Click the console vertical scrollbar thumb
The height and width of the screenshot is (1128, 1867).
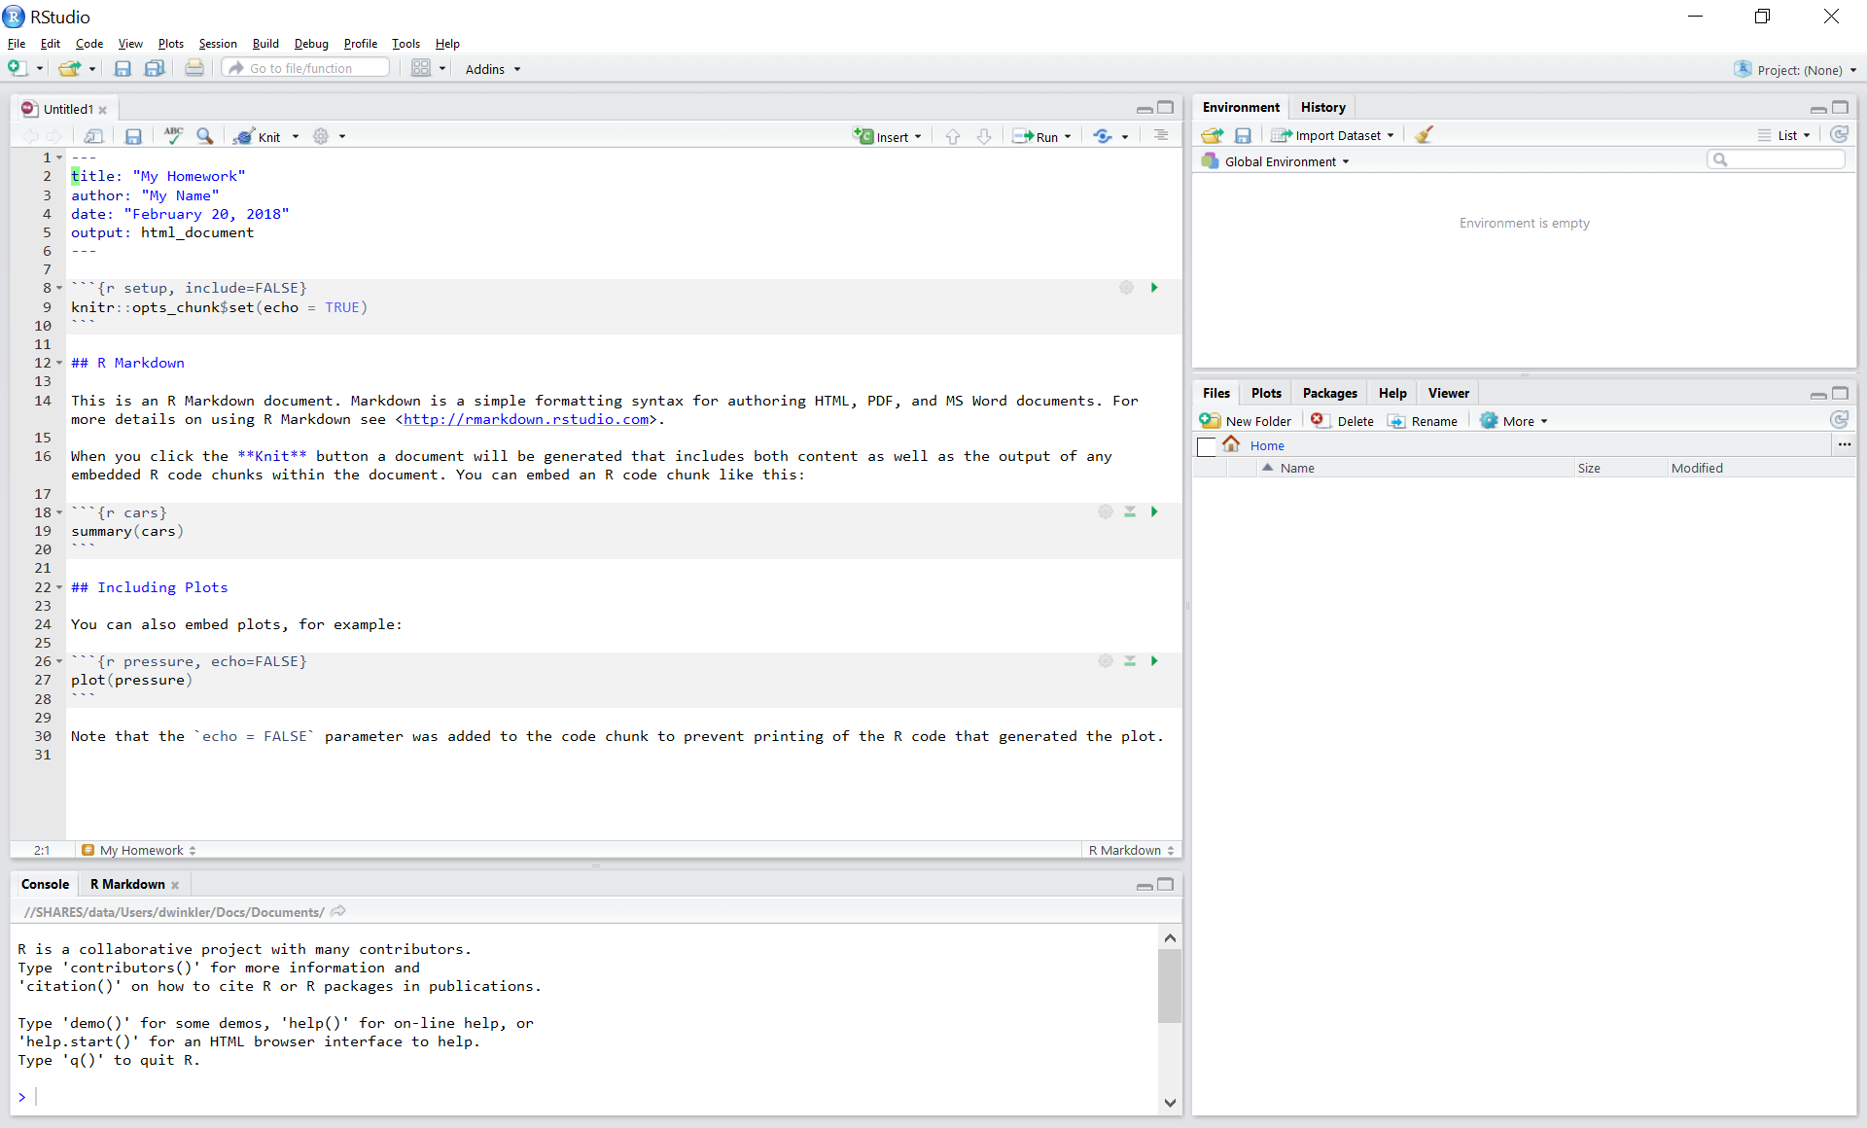pos(1170,987)
